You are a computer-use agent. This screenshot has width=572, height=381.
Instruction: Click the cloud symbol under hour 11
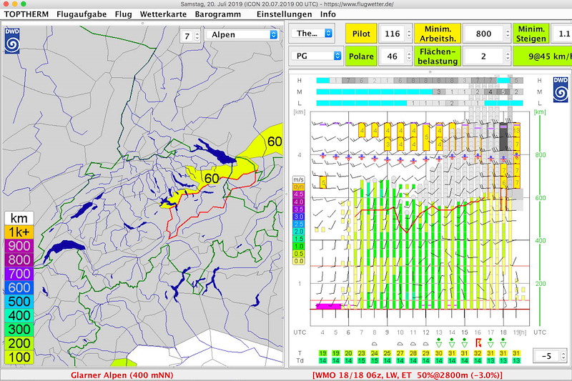point(413,343)
